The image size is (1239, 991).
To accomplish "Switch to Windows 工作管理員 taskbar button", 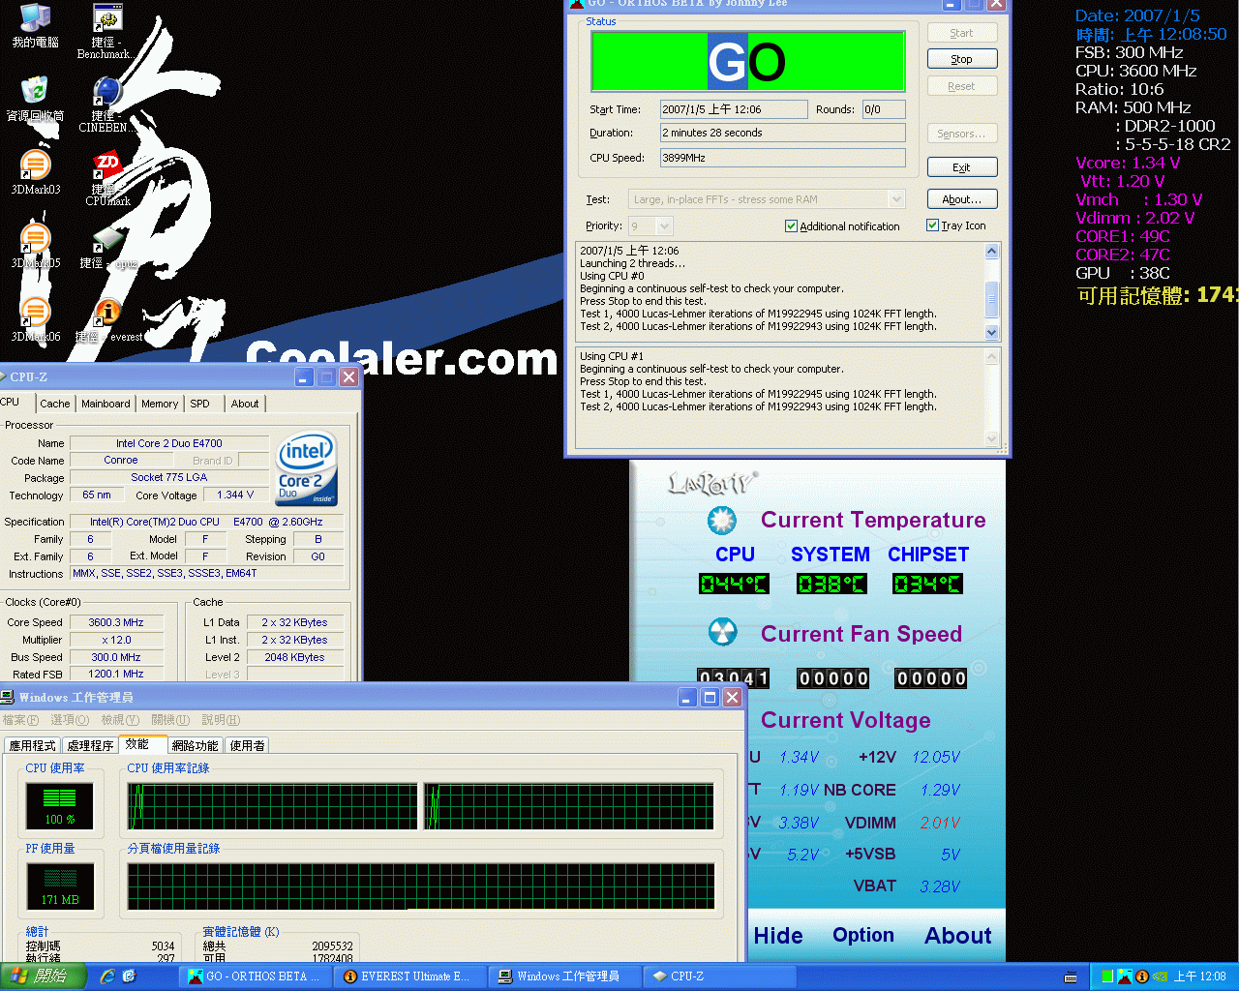I will tap(563, 976).
